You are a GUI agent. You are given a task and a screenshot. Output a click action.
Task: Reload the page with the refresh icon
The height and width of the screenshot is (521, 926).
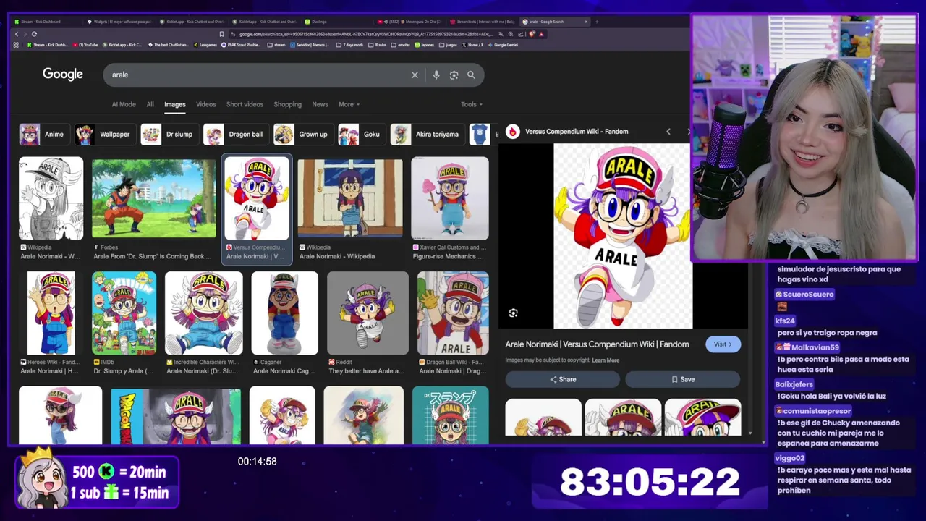34,34
